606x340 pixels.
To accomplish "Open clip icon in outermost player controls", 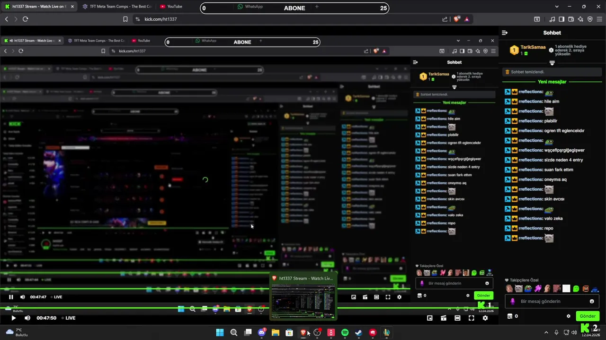I will click(444, 318).
